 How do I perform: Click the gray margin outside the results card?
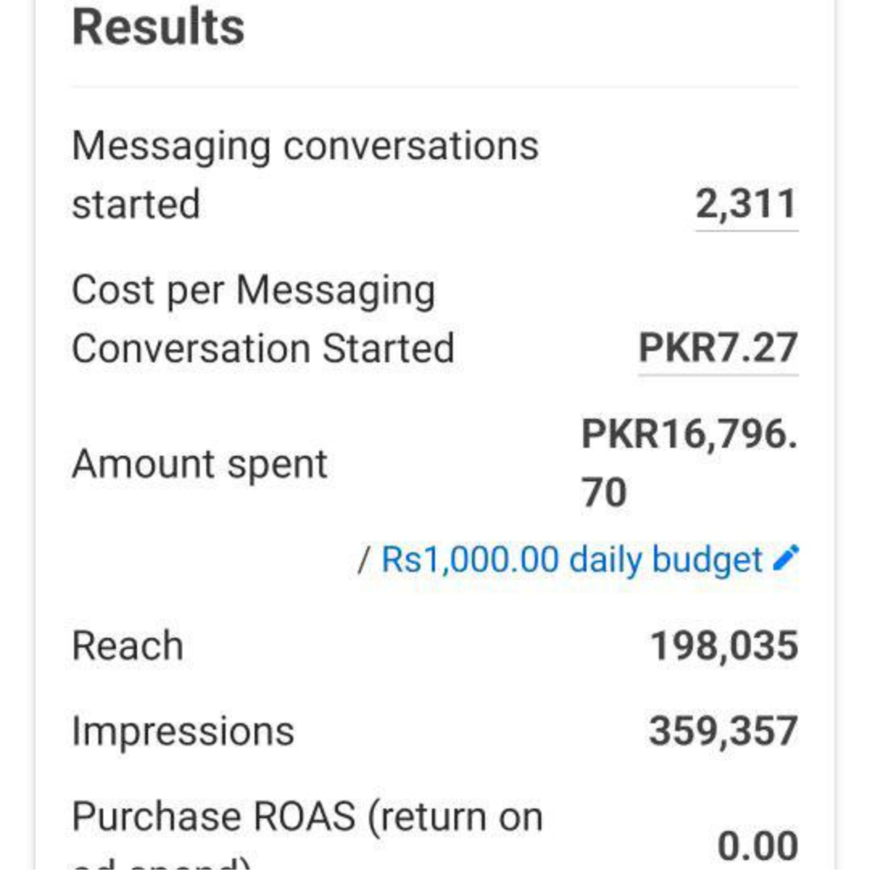click(x=17, y=435)
